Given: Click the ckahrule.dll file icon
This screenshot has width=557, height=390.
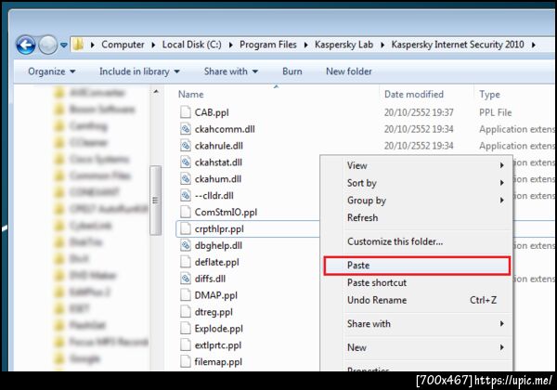Looking at the screenshot, I should point(186,146).
